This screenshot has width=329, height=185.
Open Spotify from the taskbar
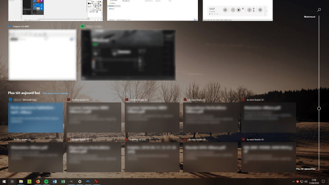[46, 181]
